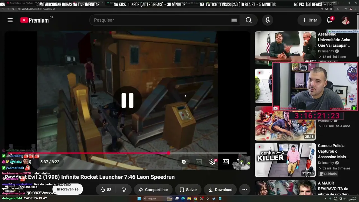This screenshot has height=202, width=359.
Task: Click the browser address bar URL
Action: pos(38,9)
